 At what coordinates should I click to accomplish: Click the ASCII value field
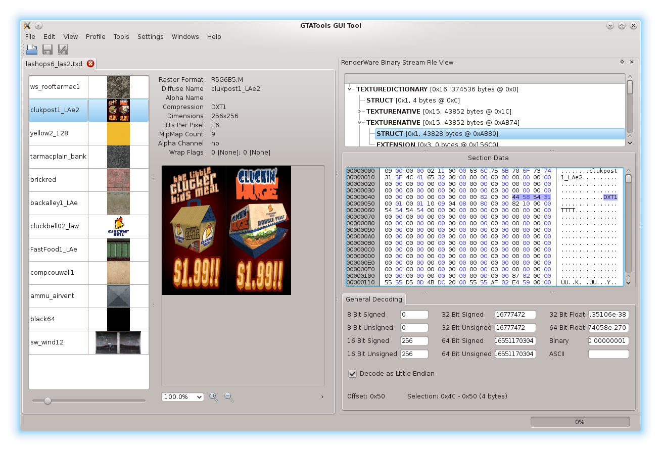(x=608, y=354)
